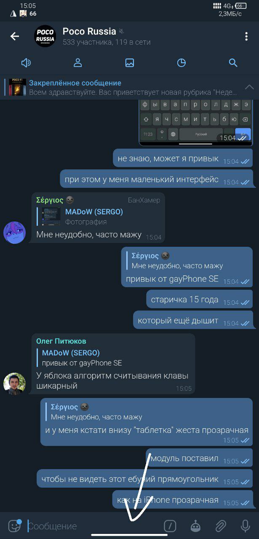Tap the microphone voice message button
Image resolution: width=259 pixels, height=539 pixels.
click(x=246, y=526)
